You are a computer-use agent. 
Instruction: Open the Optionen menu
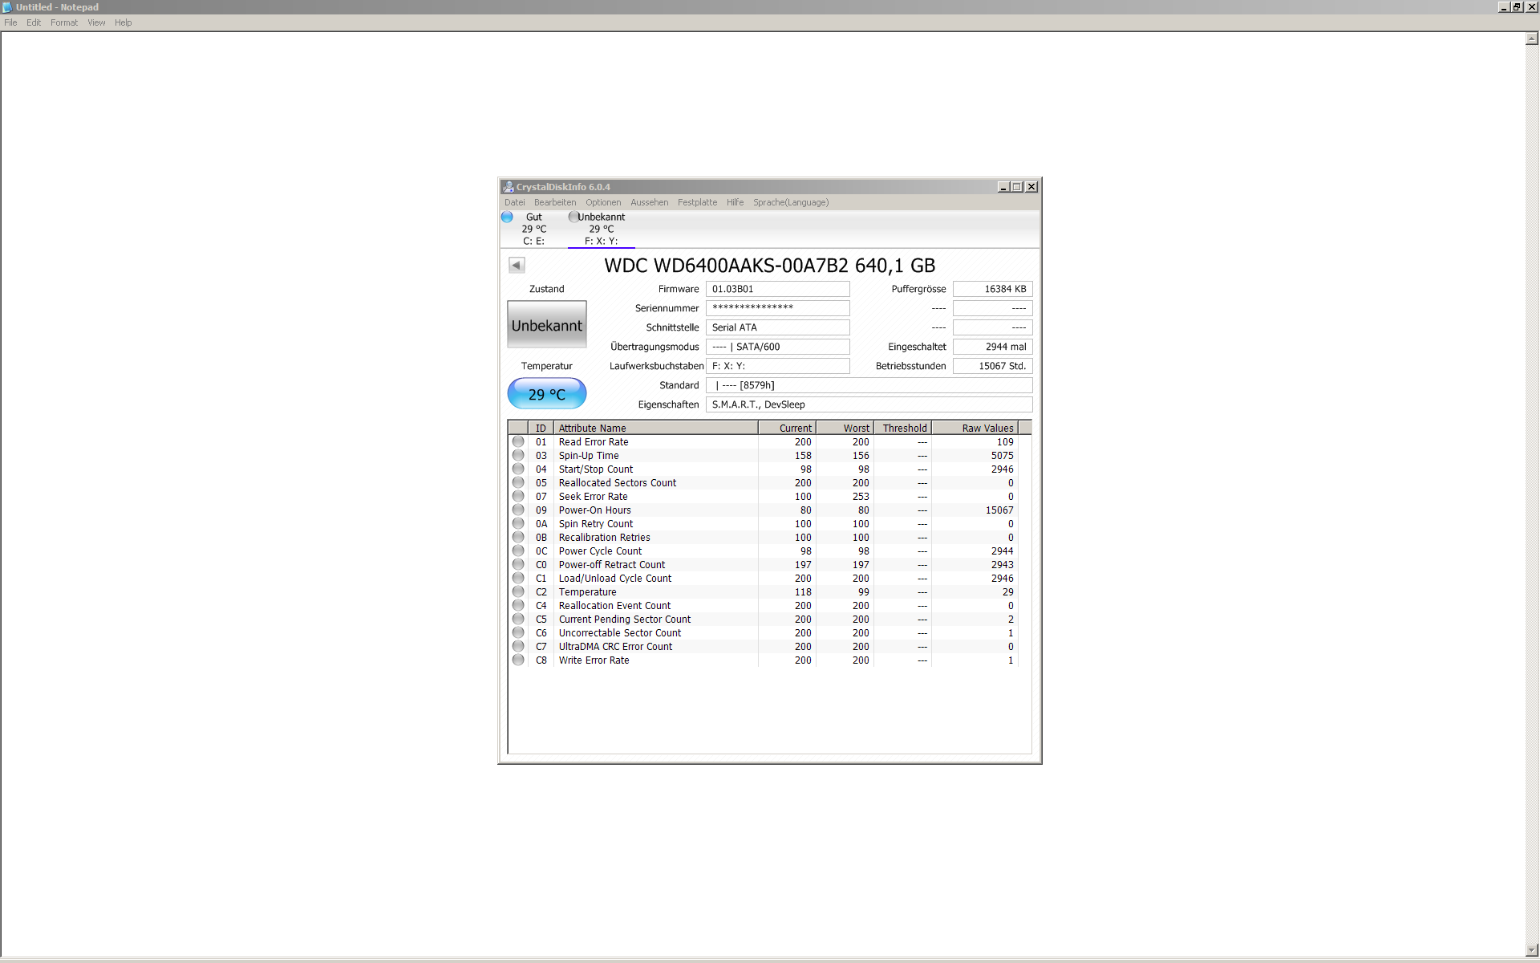(x=602, y=202)
